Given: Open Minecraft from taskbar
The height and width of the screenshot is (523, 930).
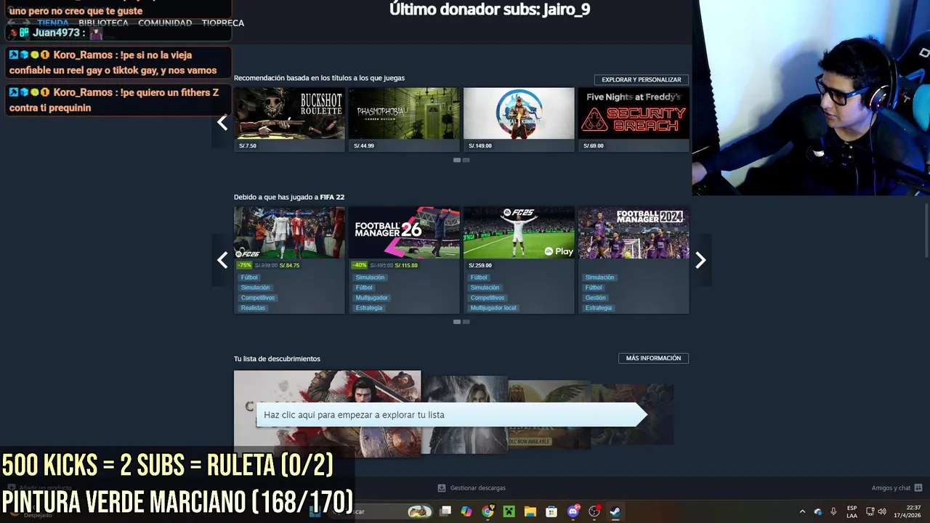Looking at the screenshot, I should click(x=509, y=511).
